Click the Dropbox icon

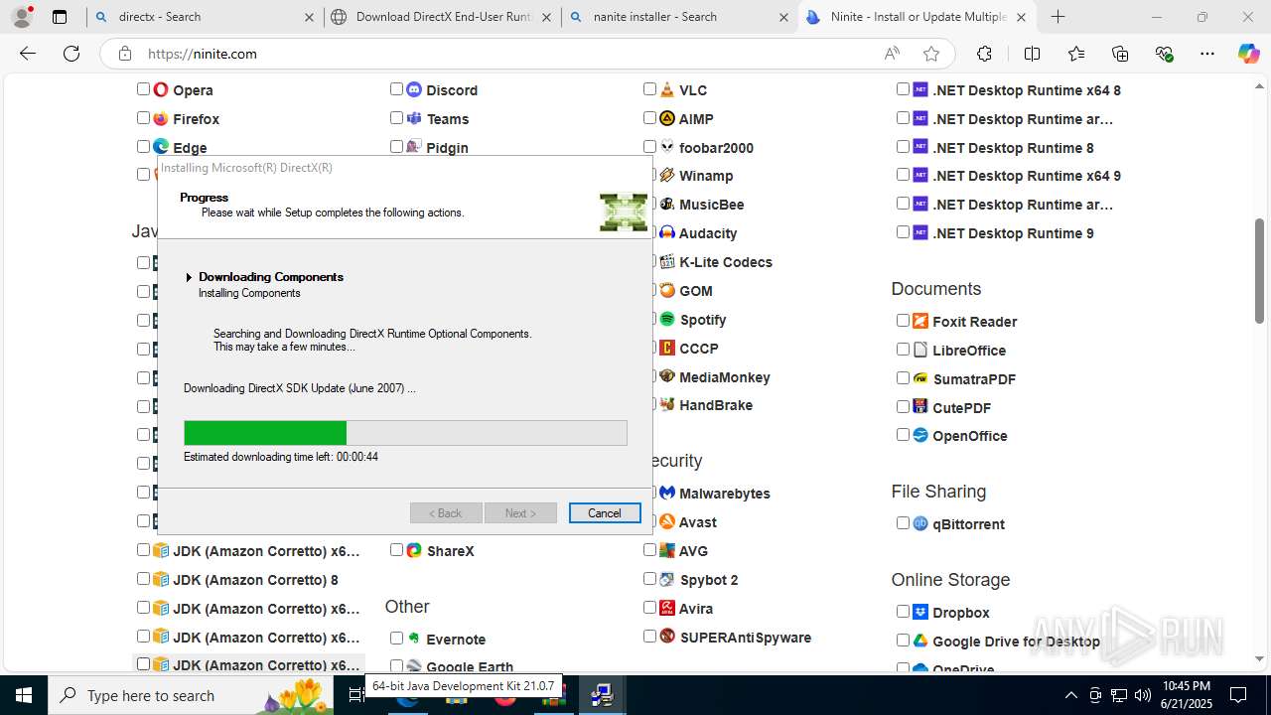point(920,612)
